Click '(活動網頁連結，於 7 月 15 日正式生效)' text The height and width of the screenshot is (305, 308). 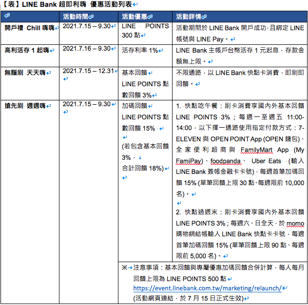coord(188,298)
